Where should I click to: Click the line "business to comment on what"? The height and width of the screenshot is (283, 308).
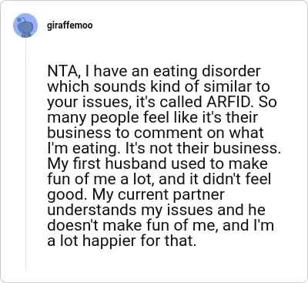point(156,133)
